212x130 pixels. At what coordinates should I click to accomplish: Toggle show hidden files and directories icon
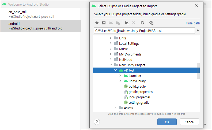click(151, 23)
